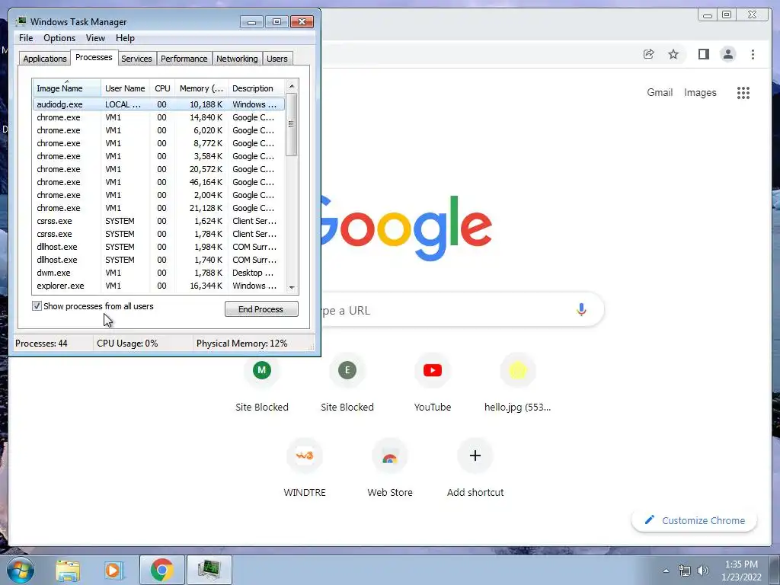780x585 pixels.
Task: Sort processes by CPU column
Action: [162, 88]
